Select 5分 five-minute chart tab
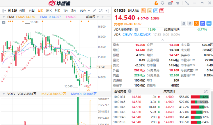Image resolution: width=213 pixels, height=125 pixels. [x=74, y=11]
